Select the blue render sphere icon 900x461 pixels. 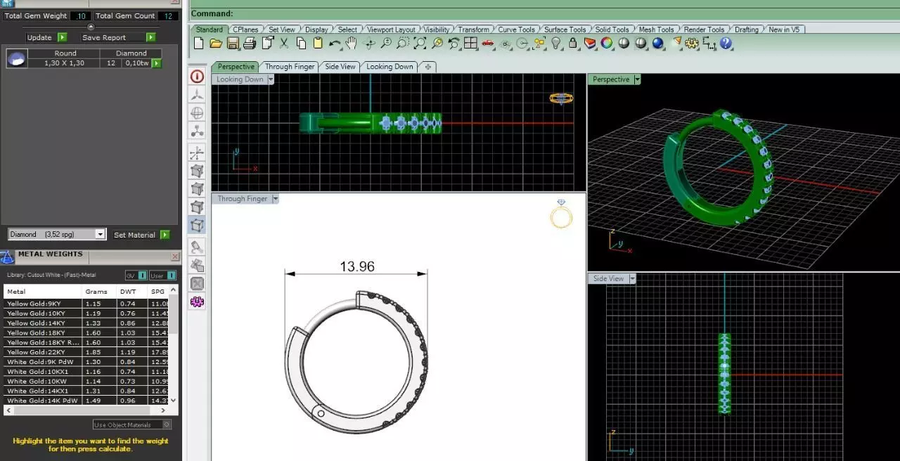tap(658, 44)
